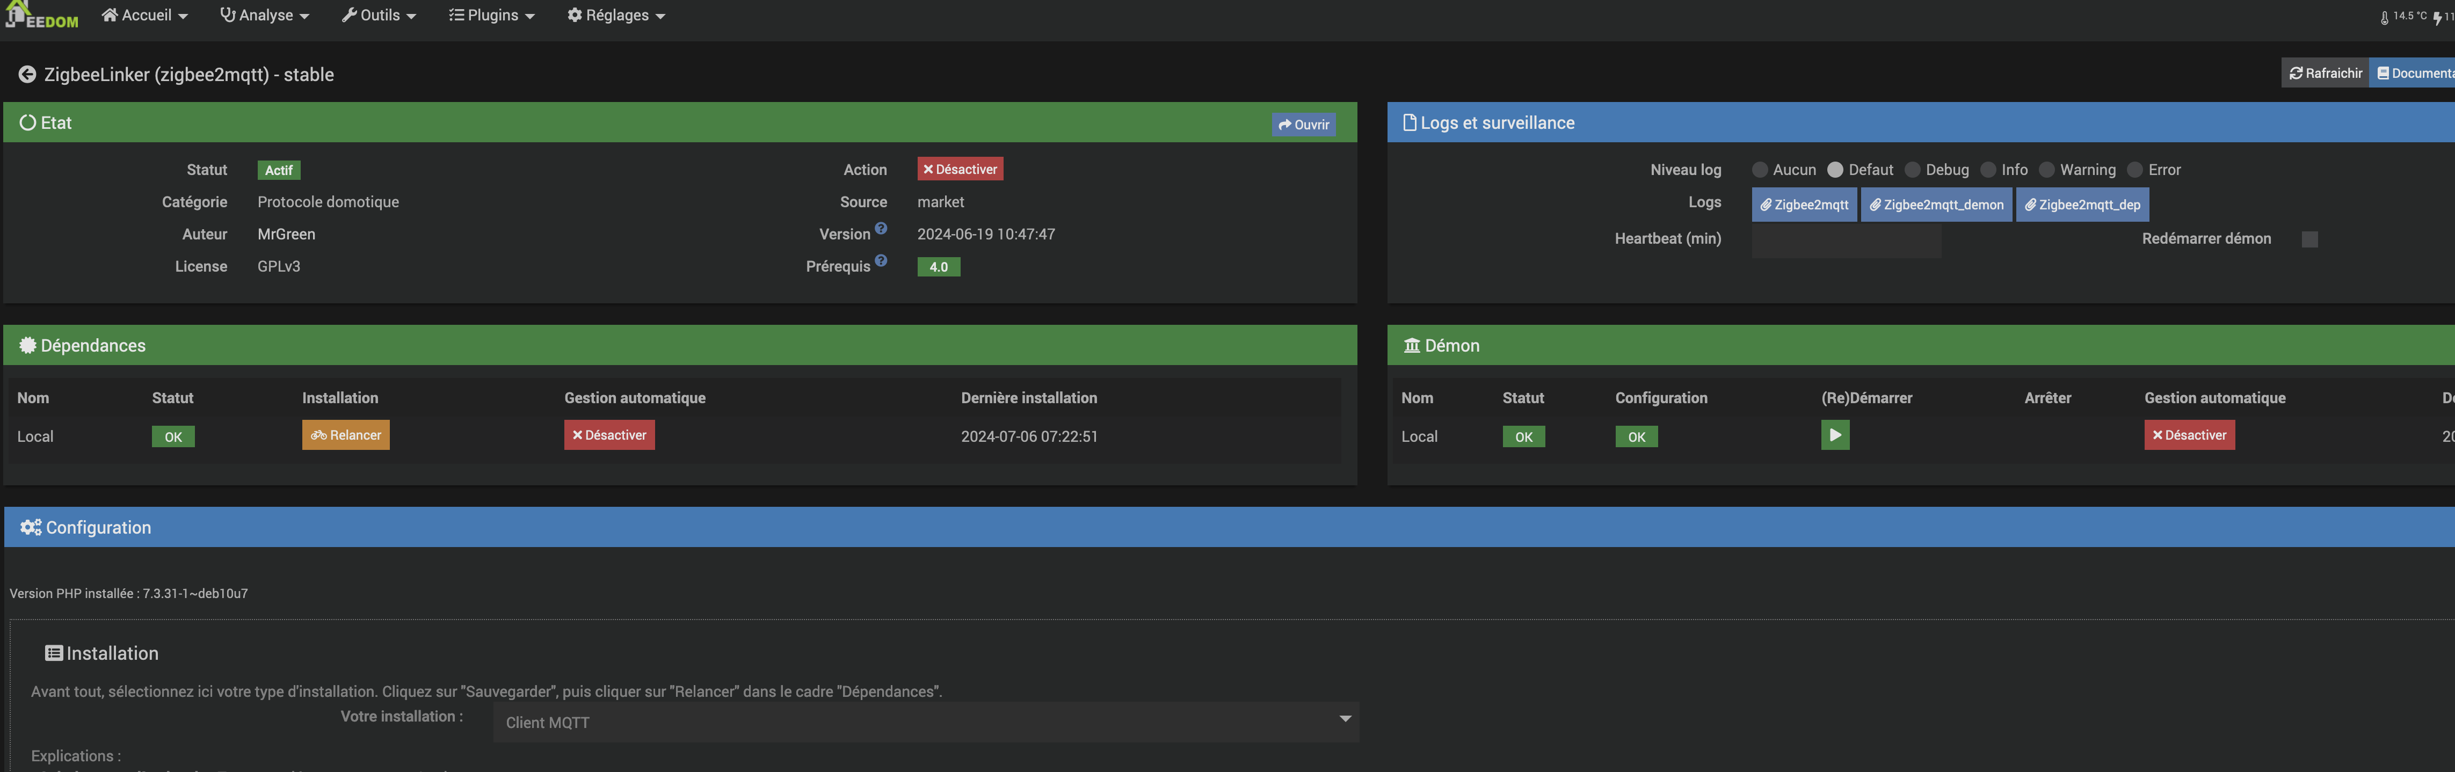2455x772 pixels.
Task: Click the Version help question icon
Action: (x=881, y=229)
